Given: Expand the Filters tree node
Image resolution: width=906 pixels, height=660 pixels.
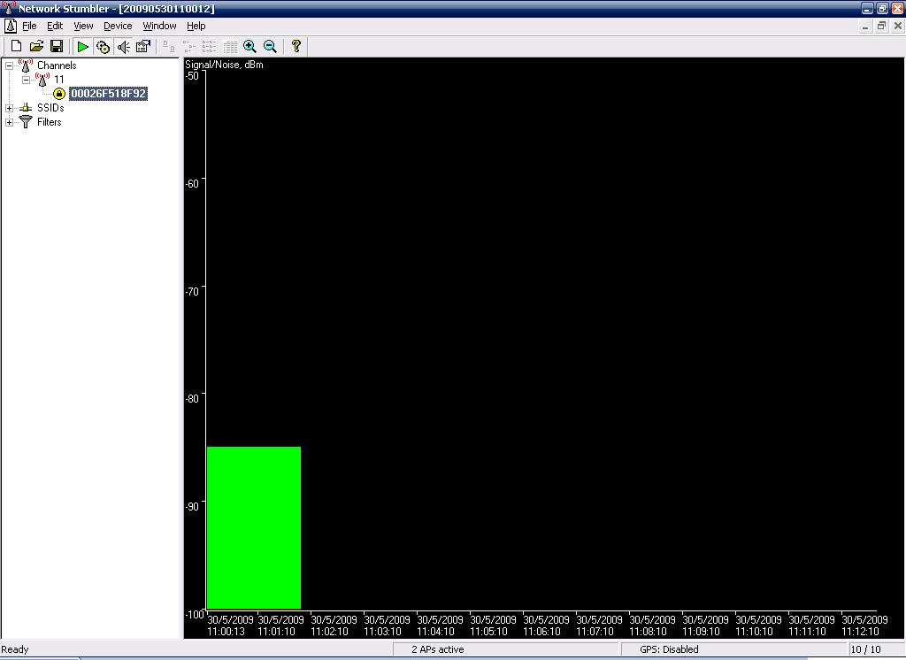Looking at the screenshot, I should pos(9,122).
